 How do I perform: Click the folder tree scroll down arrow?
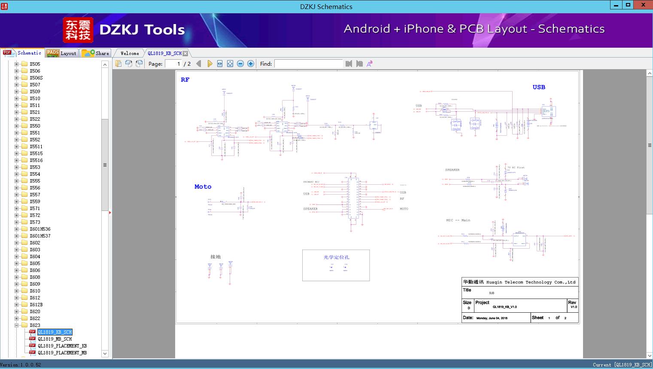pyautogui.click(x=105, y=354)
